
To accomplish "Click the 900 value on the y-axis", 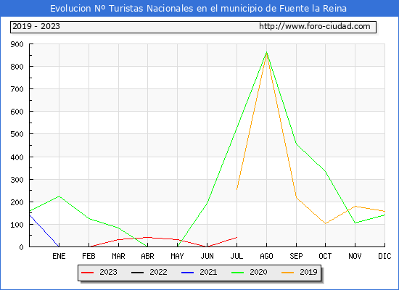I will tap(17, 44).
